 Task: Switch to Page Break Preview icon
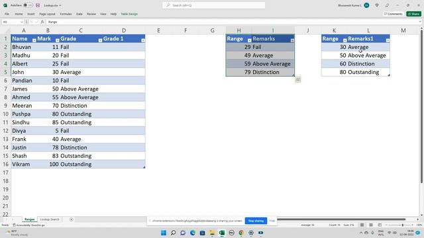pyautogui.click(x=380, y=225)
